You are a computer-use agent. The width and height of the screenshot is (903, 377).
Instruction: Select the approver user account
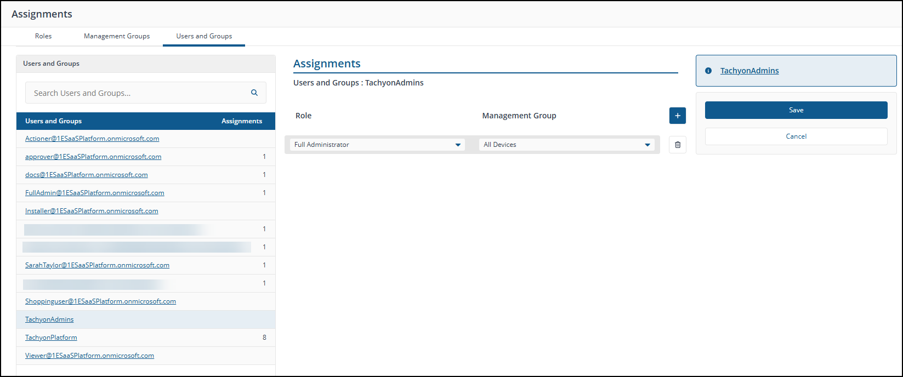click(93, 157)
